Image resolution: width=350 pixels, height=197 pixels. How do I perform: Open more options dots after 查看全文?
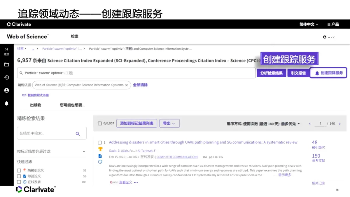pyautogui.click(x=136, y=183)
